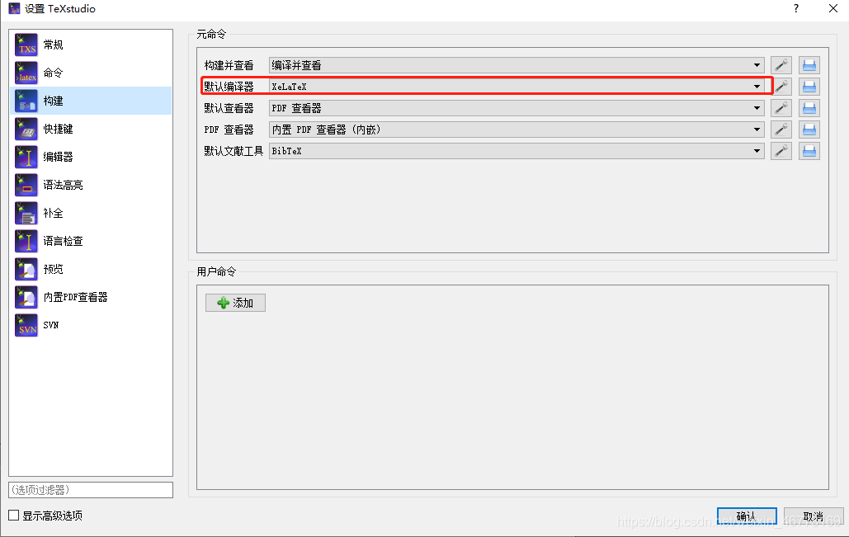
Task: Click blue reset icon for 默认查看器 row
Action: click(x=809, y=108)
